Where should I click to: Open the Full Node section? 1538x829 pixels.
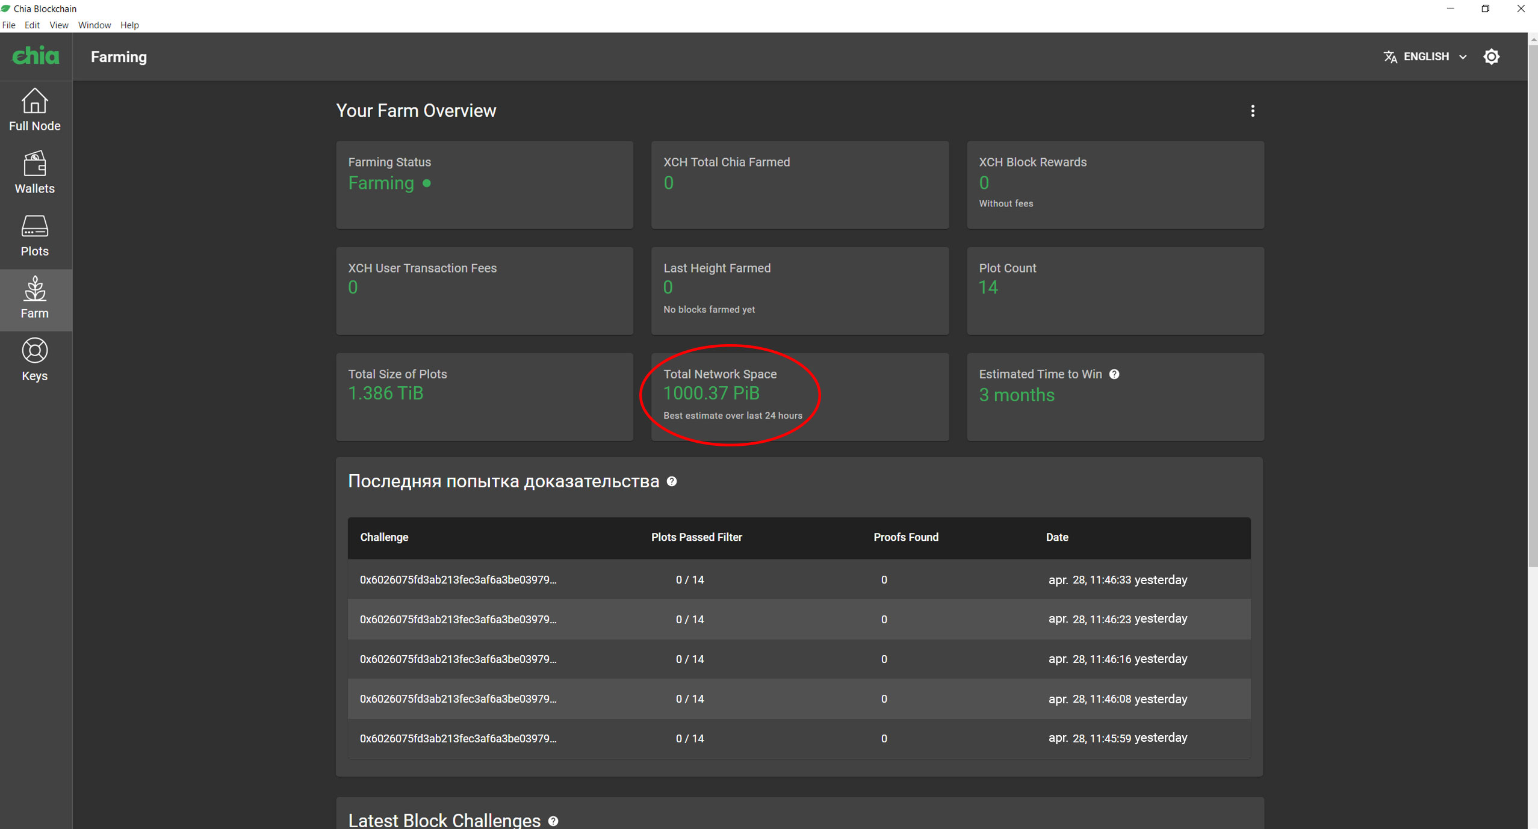coord(35,110)
